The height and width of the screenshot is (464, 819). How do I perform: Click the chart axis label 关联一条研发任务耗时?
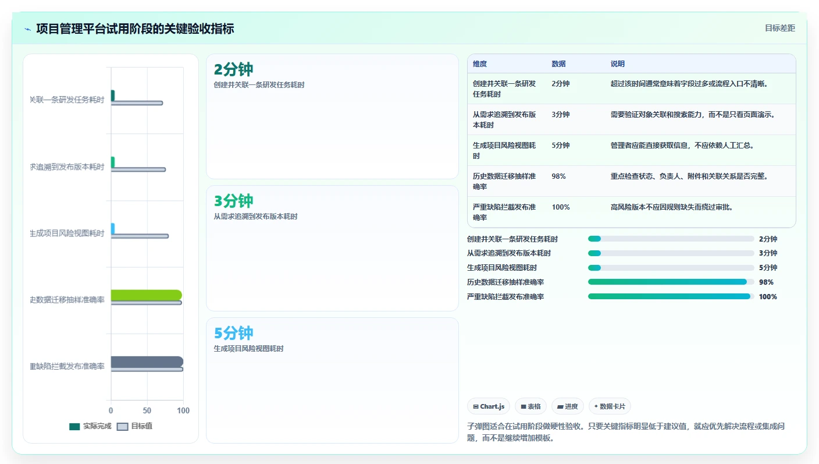(67, 100)
